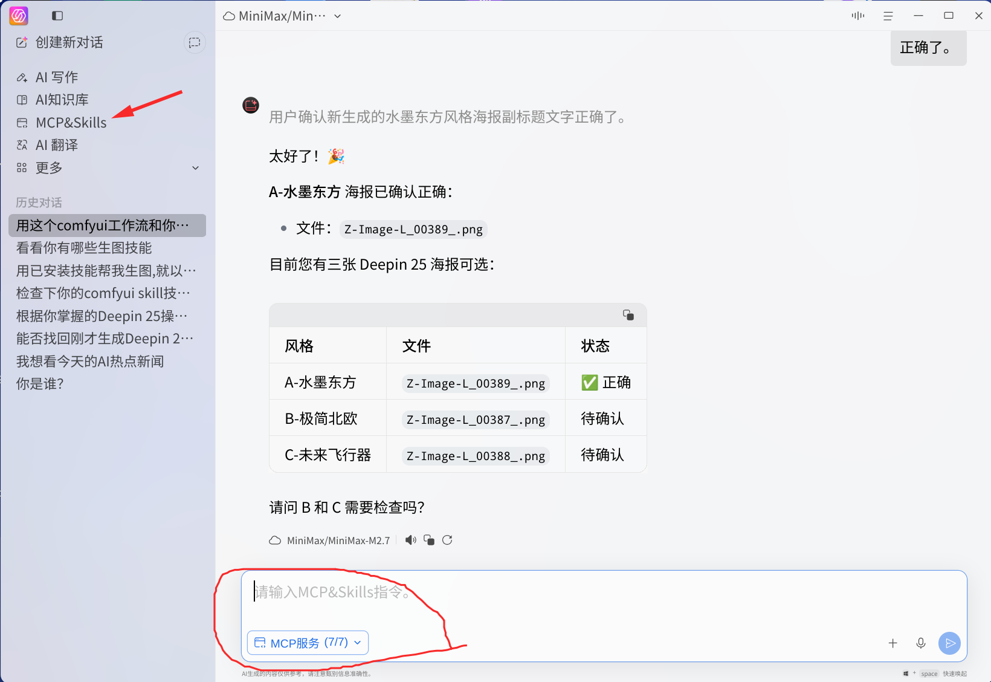
Task: Select history chat 用已安装技能帮我生图
Action: pyautogui.click(x=107, y=271)
